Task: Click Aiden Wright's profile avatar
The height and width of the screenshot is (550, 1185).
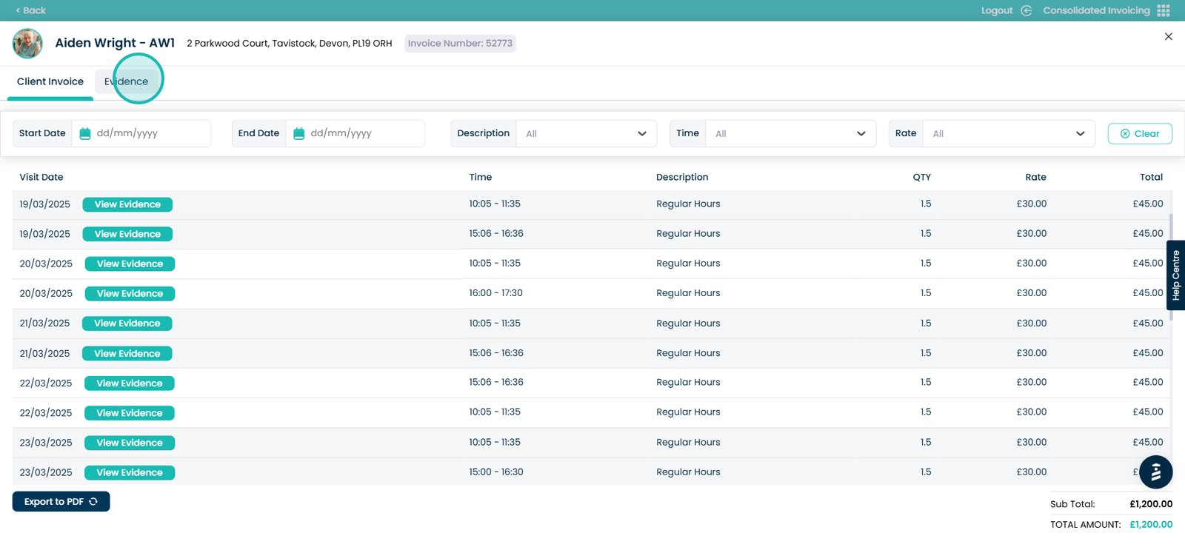Action: click(x=27, y=44)
